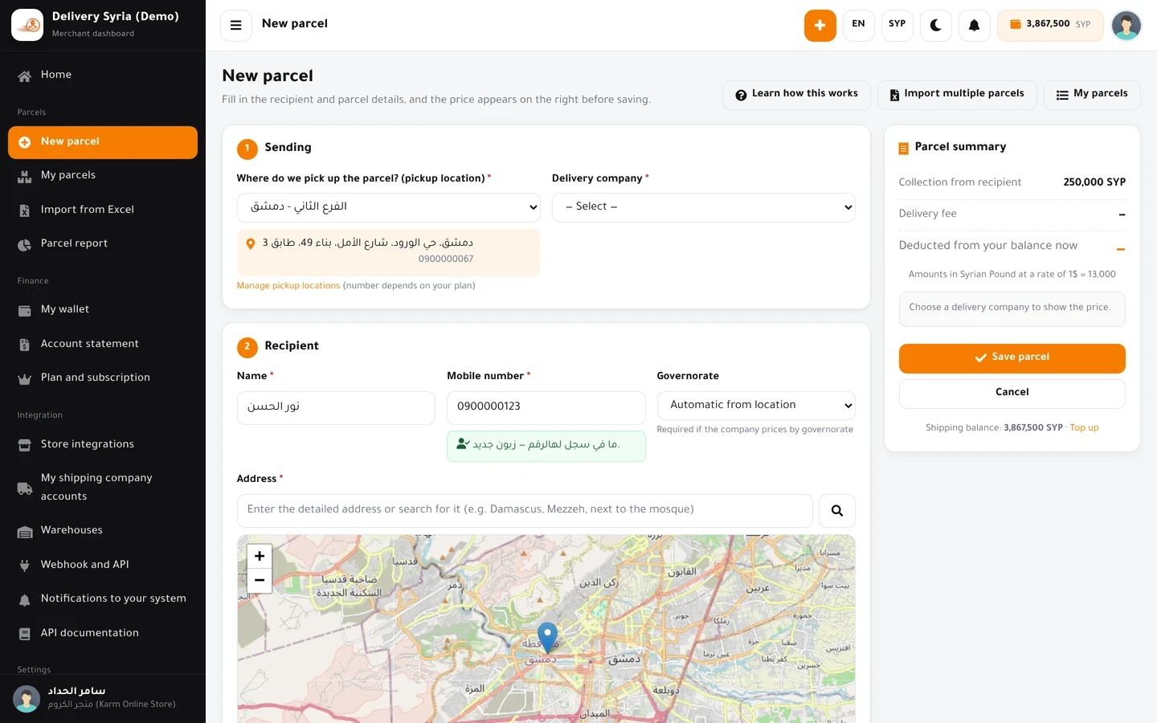The width and height of the screenshot is (1157, 723).
Task: Zoom out on the map
Action: (260, 580)
